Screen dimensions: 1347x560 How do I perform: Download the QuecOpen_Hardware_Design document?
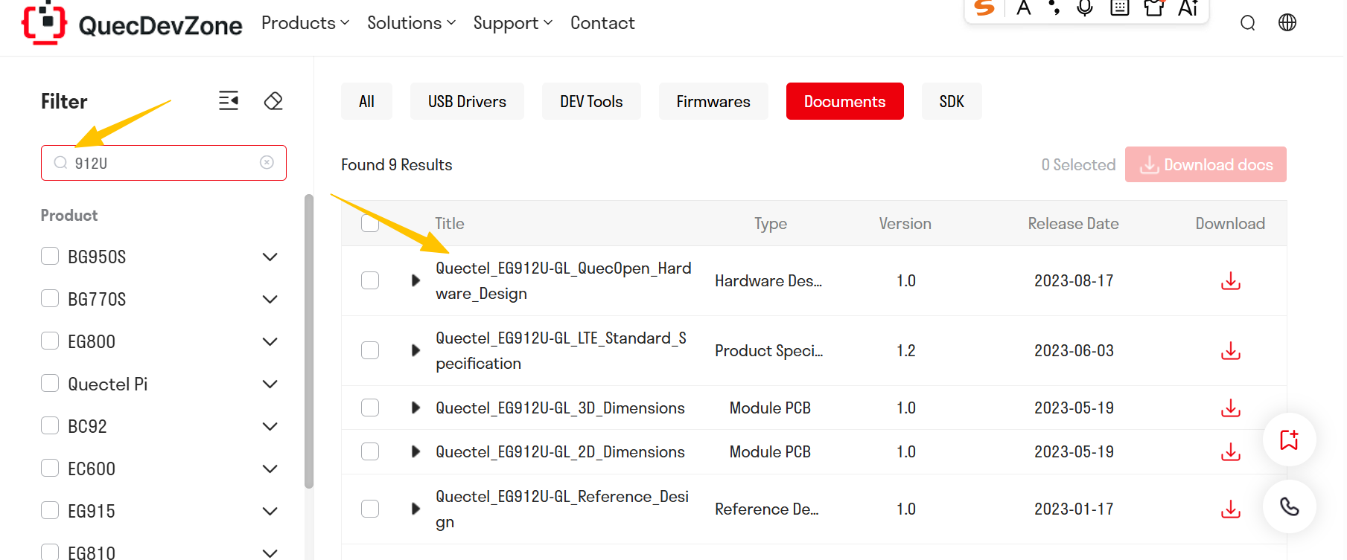[x=1231, y=280]
